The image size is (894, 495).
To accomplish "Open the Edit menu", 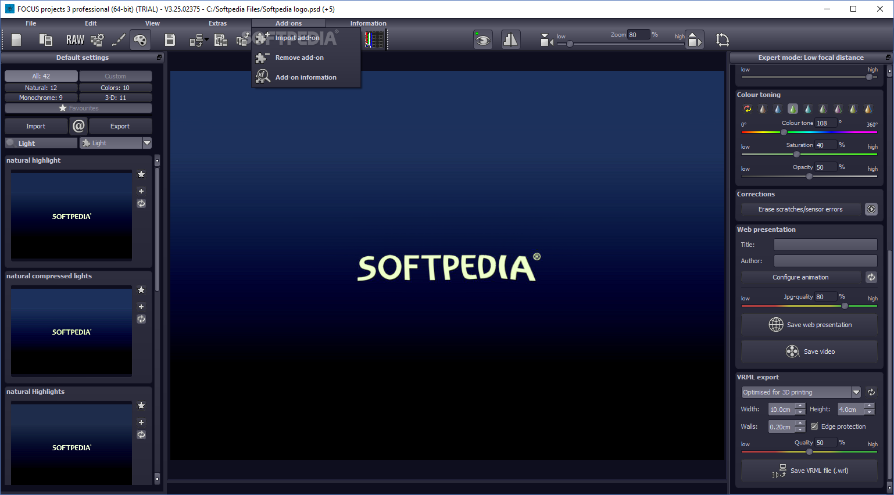I will click(x=91, y=23).
